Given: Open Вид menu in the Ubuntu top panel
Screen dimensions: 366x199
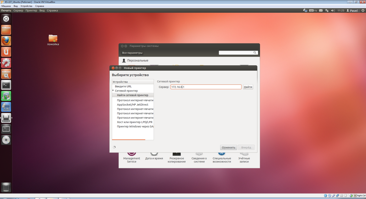Looking at the screenshot, I should (42, 10).
